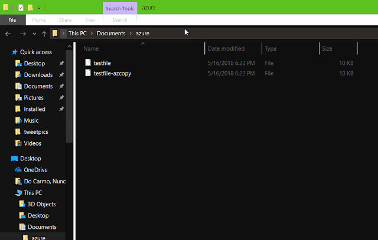Open the pinned Desktop under Quick access

pos(34,63)
